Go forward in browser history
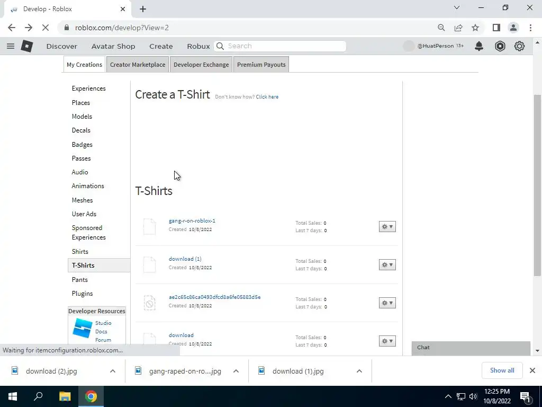 (29, 28)
